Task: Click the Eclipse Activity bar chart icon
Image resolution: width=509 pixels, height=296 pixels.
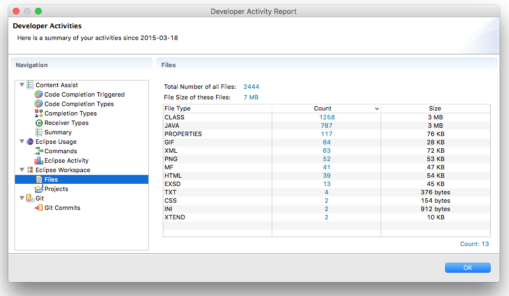Action: [39, 161]
